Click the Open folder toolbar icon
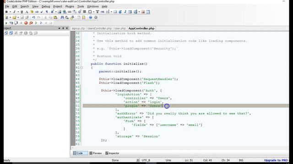293x164 pixels. click(x=14, y=17)
